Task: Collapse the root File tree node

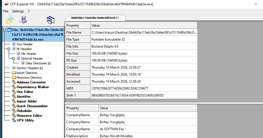Action: [4, 30]
